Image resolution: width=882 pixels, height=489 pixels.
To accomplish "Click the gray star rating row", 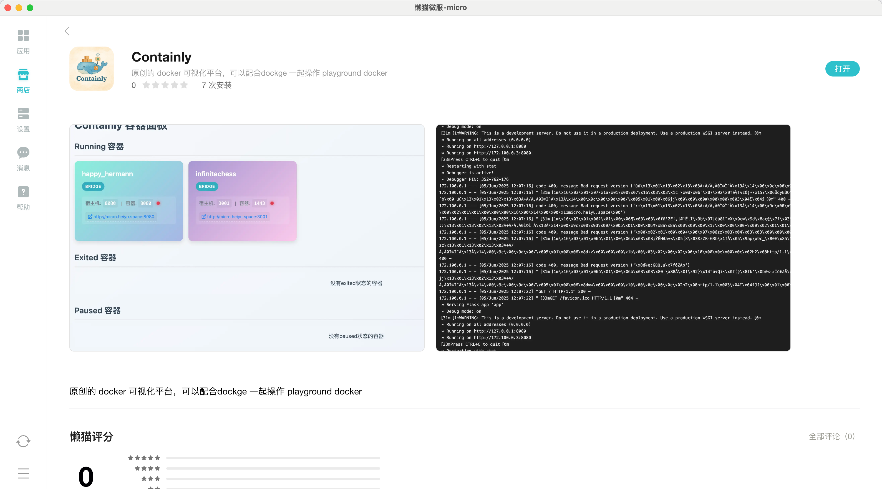I will click(165, 85).
